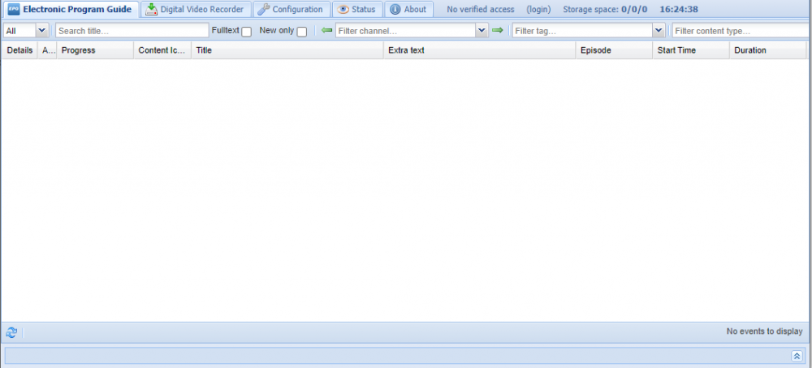Click the refresh icon in bottom toolbar

click(11, 332)
